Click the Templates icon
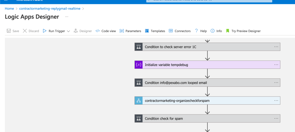 tap(147, 31)
